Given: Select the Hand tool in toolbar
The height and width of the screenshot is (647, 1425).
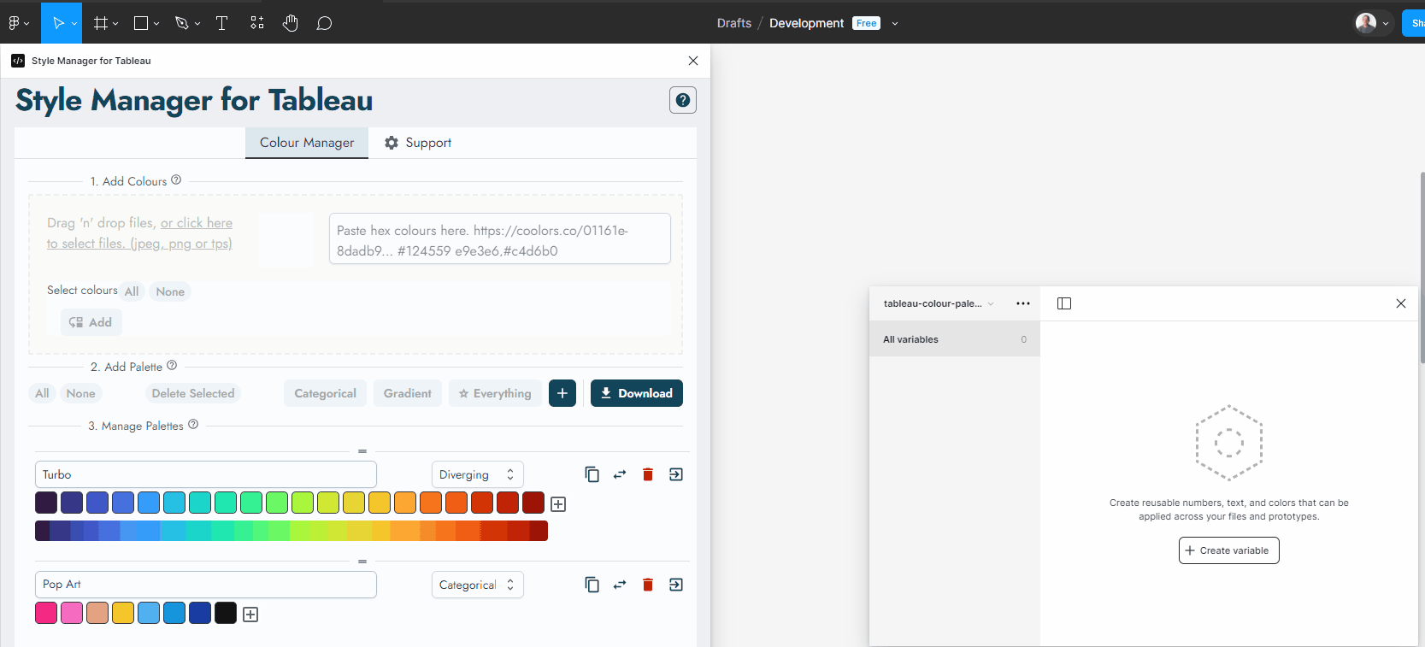Looking at the screenshot, I should pos(291,23).
